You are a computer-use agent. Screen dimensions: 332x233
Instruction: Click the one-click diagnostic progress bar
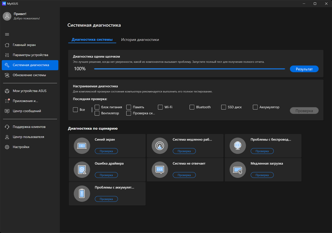coord(189,69)
